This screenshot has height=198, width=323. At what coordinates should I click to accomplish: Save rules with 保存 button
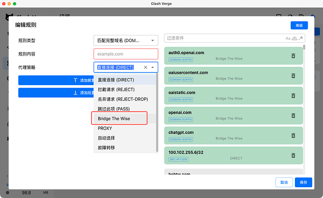point(303,183)
